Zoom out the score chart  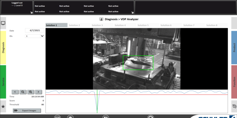click(23, 92)
